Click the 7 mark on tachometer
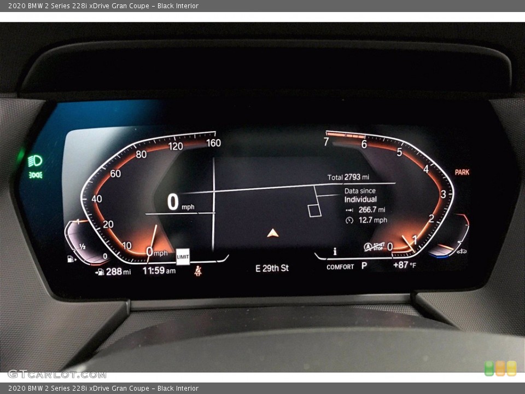 coord(326,142)
